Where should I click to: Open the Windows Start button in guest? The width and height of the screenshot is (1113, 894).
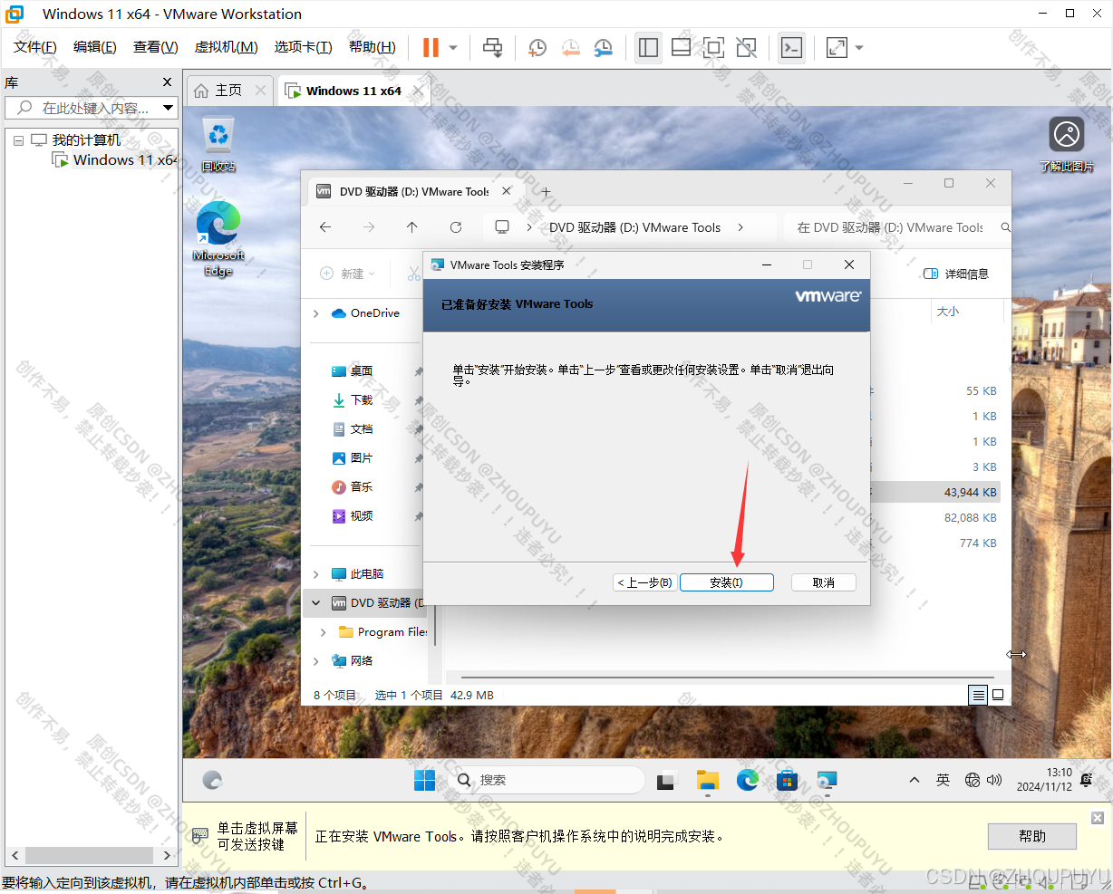coord(424,780)
